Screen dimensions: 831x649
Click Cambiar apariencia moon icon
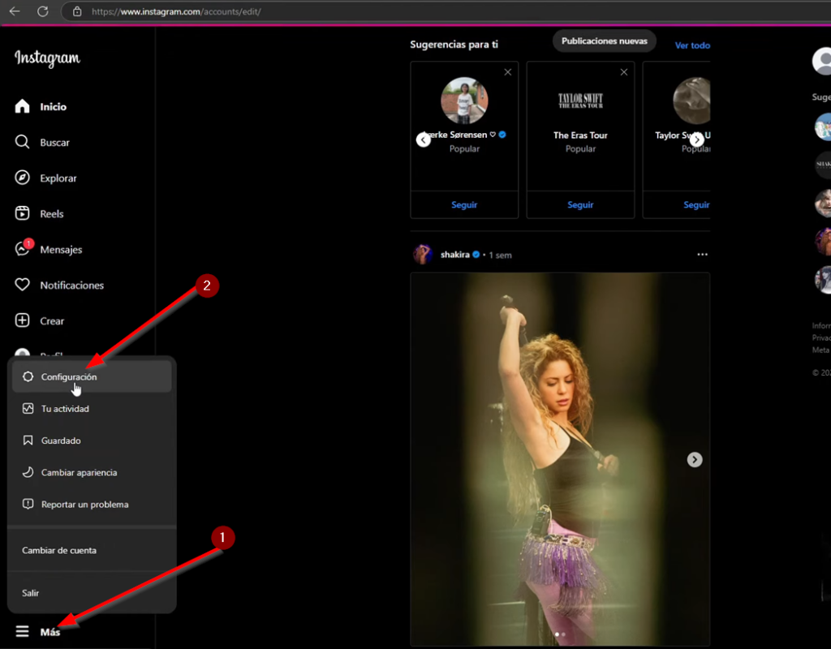[x=28, y=472]
